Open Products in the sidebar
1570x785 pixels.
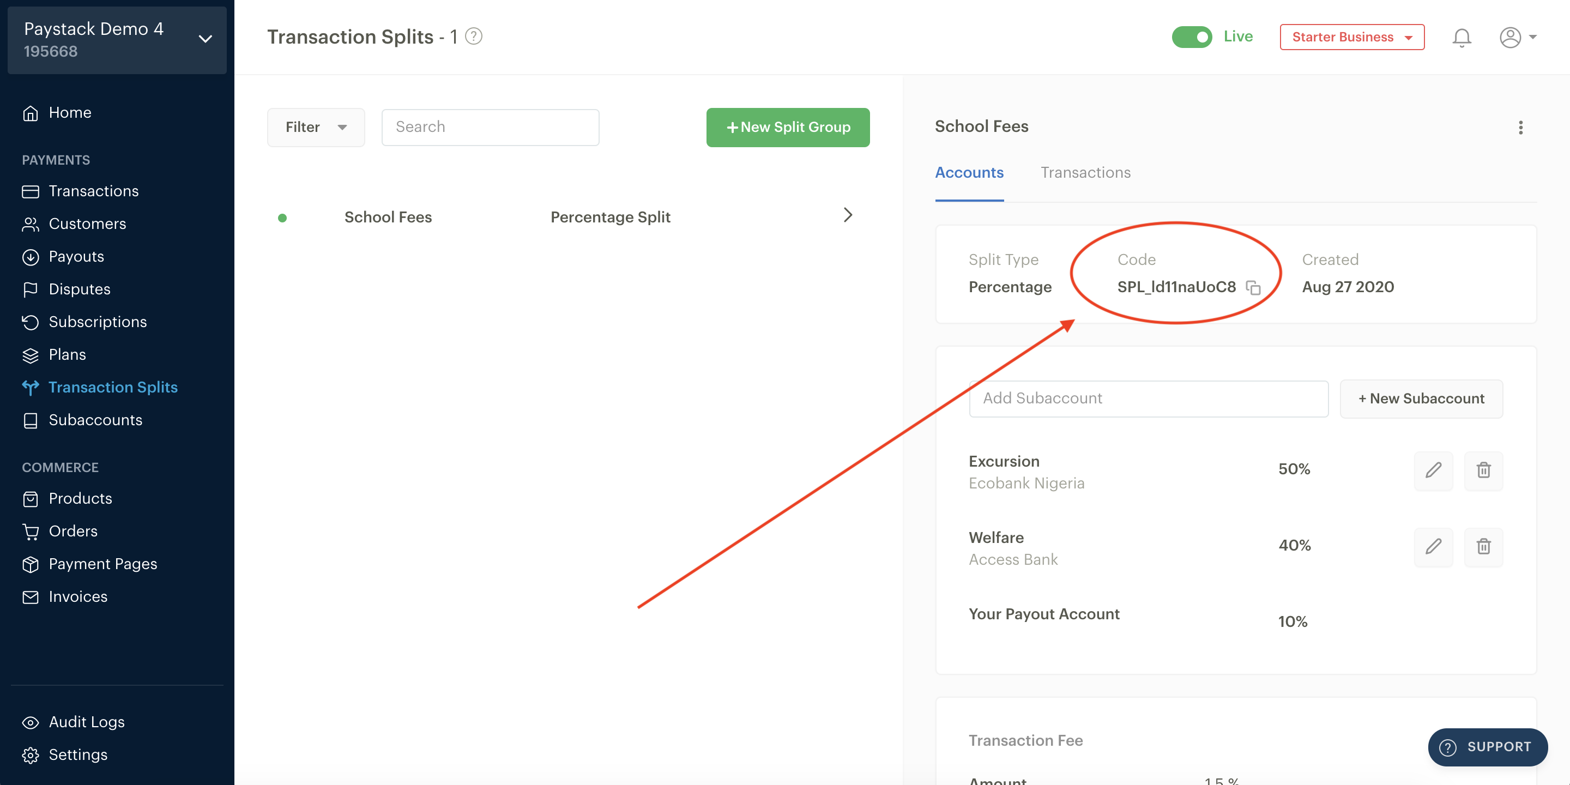coord(67,499)
